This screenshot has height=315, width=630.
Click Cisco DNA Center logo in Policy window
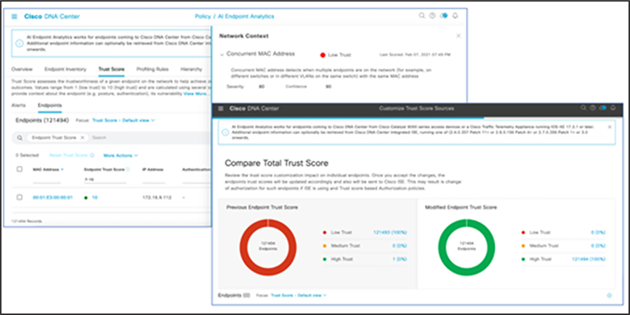(52, 16)
